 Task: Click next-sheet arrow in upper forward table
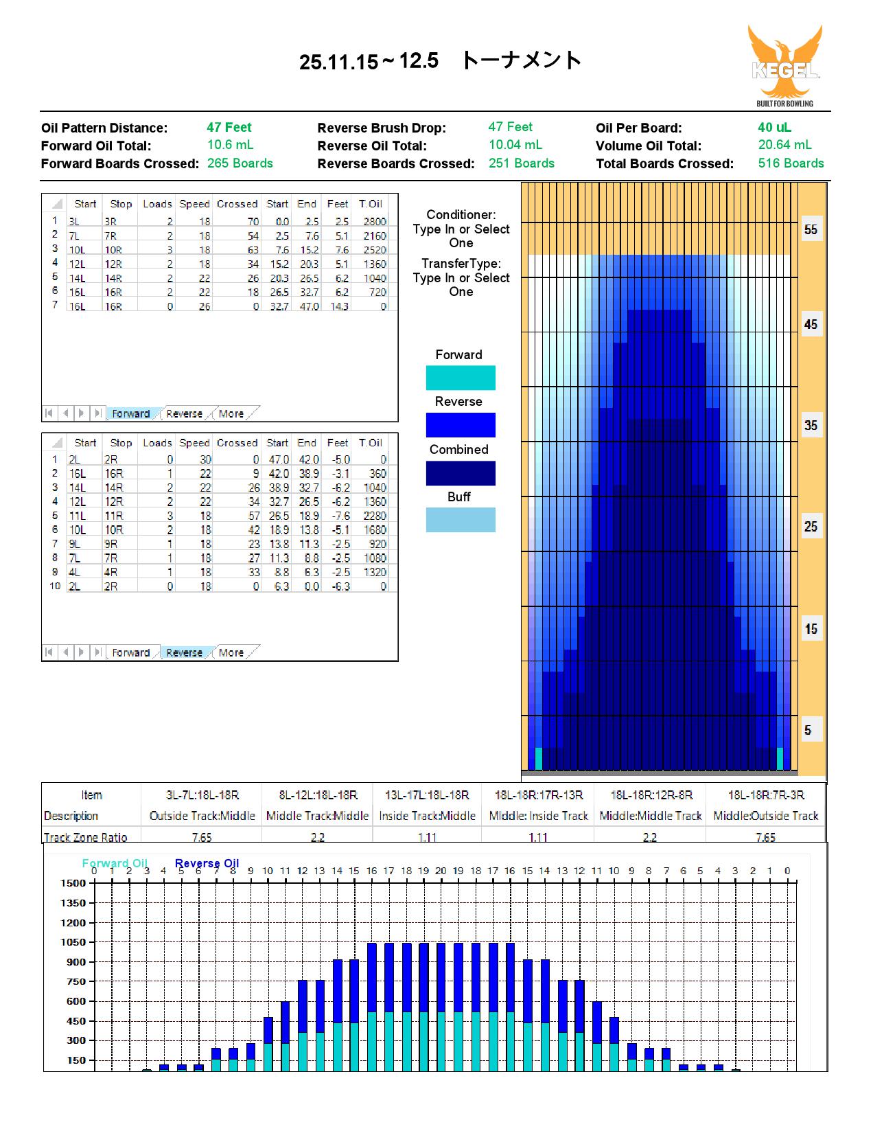coord(82,413)
